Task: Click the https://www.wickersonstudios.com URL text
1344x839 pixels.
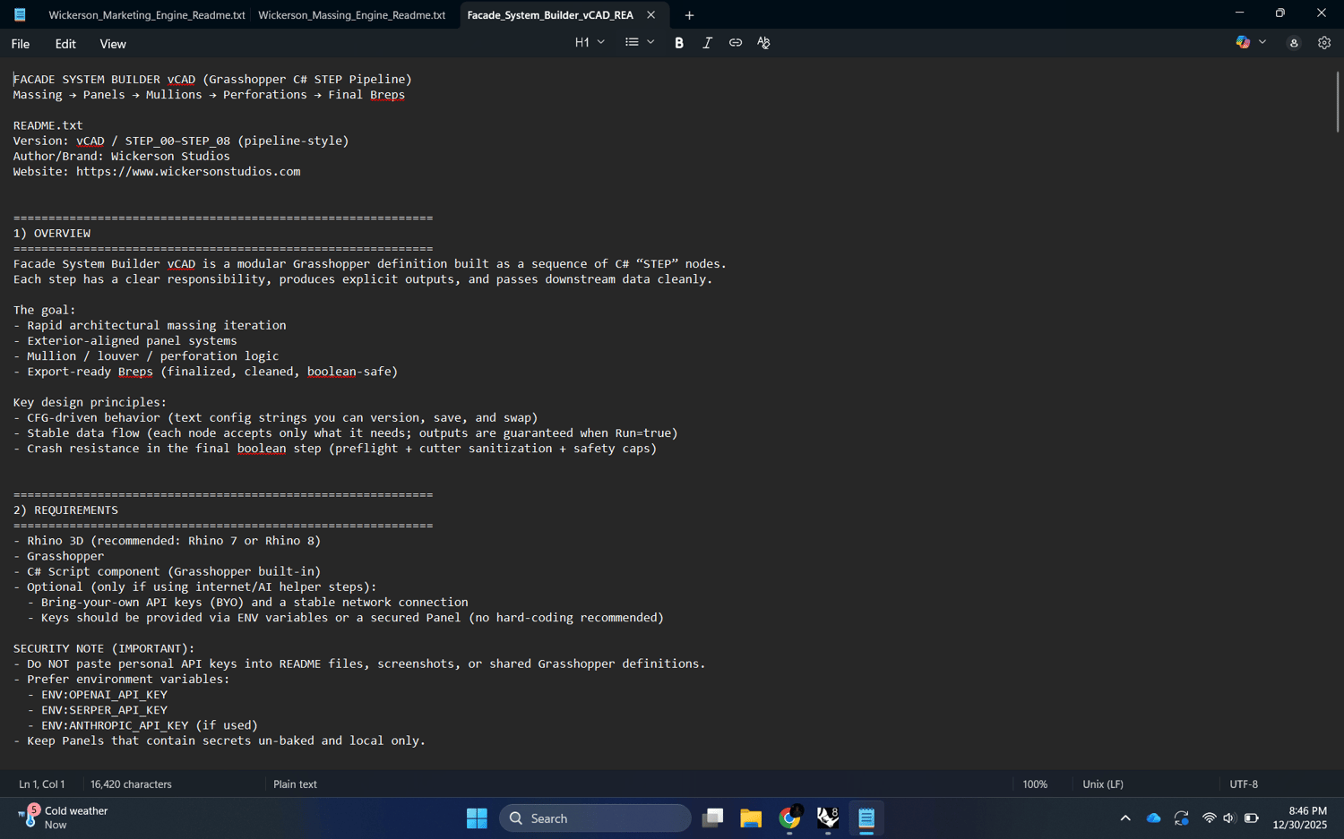Action: tap(188, 172)
